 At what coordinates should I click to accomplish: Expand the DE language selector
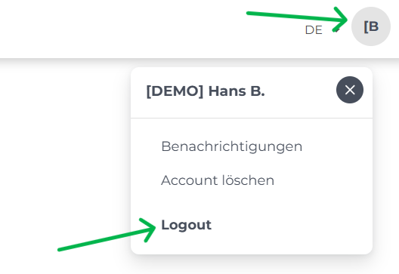[322, 30]
